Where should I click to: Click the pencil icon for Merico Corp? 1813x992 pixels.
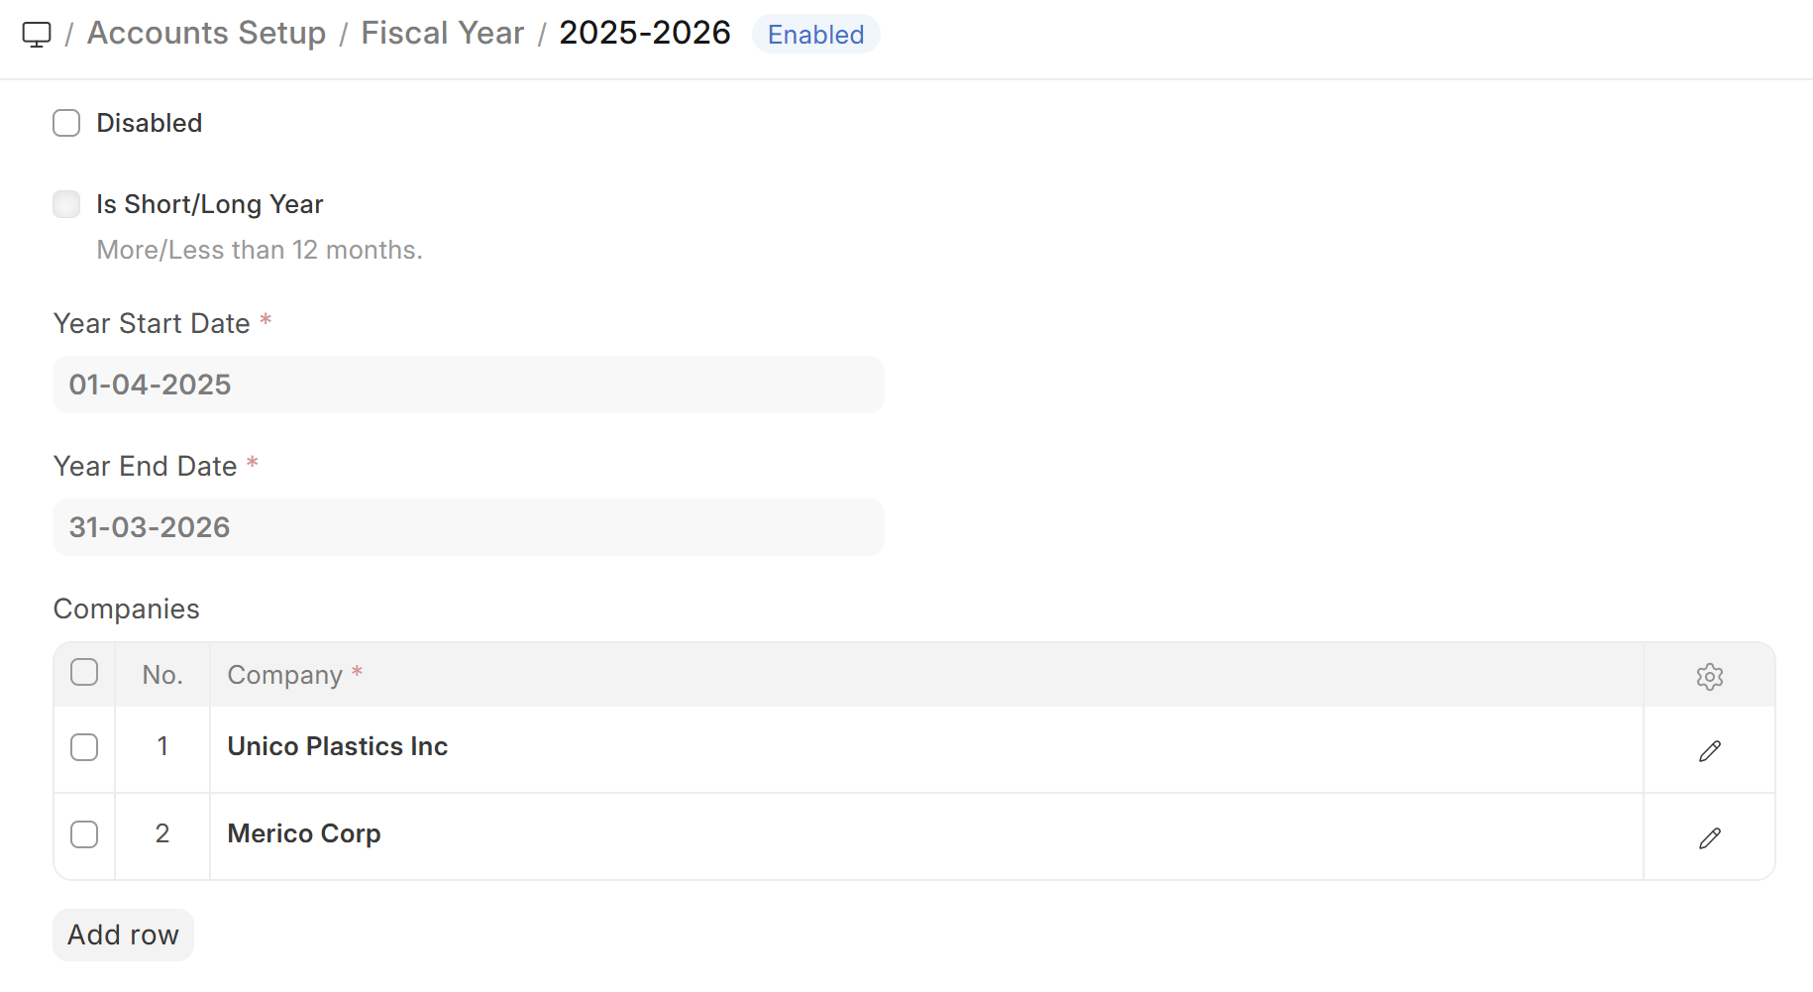coord(1709,838)
